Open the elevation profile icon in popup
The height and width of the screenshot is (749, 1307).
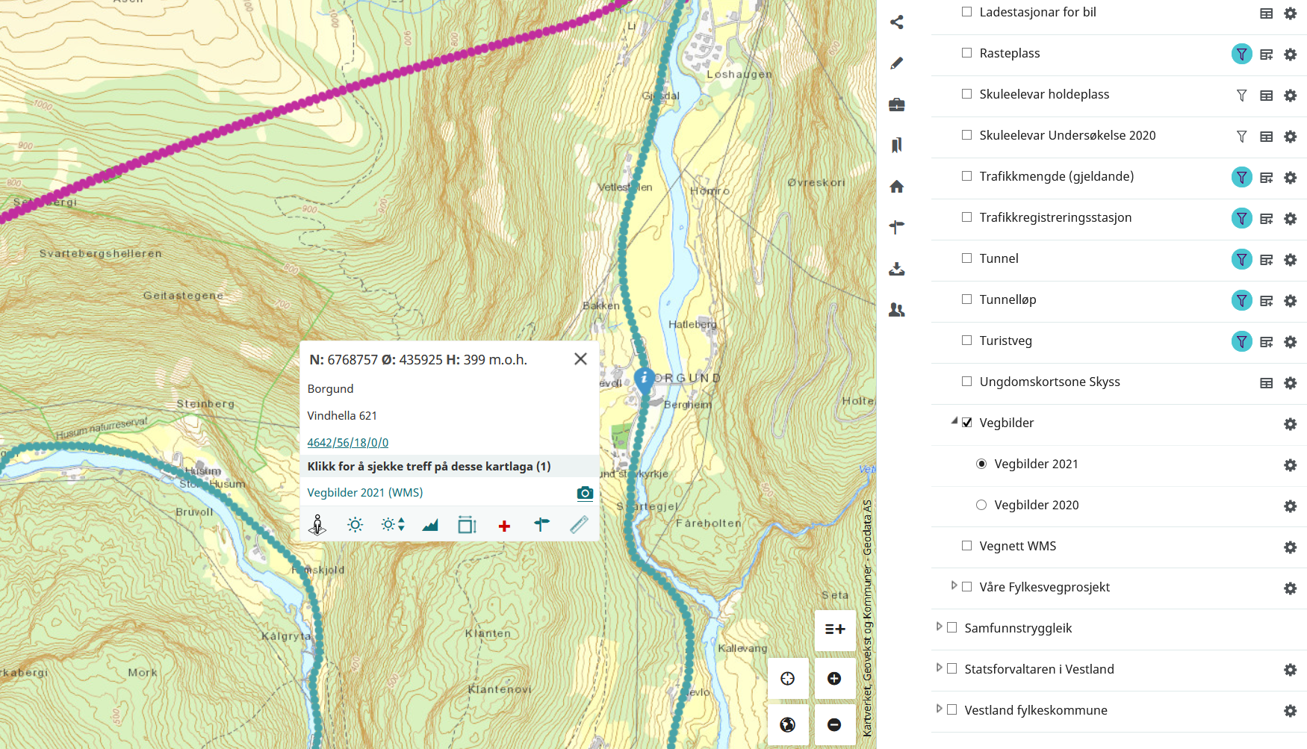[430, 526]
